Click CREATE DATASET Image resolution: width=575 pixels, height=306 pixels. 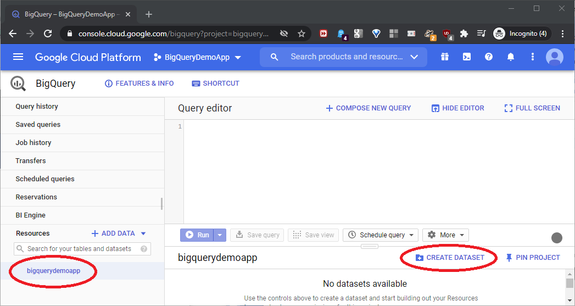(450, 258)
